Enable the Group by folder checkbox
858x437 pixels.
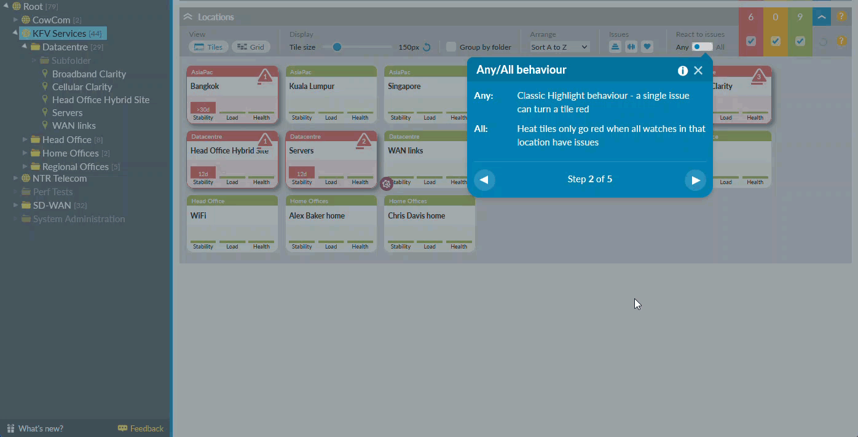451,47
